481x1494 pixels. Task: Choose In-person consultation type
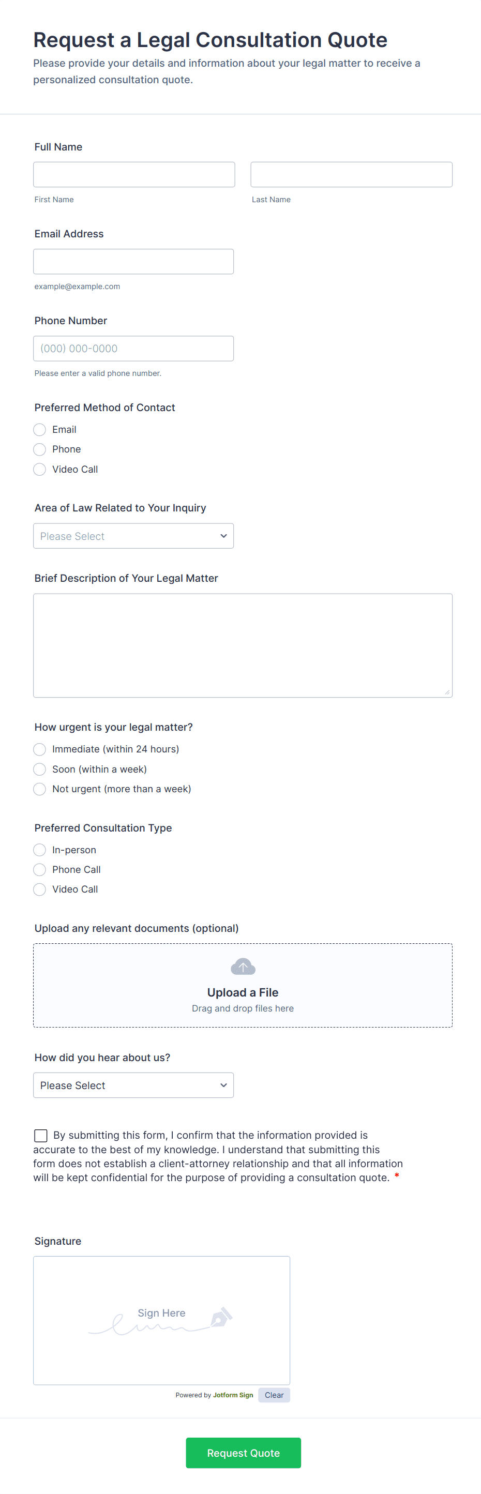point(39,850)
